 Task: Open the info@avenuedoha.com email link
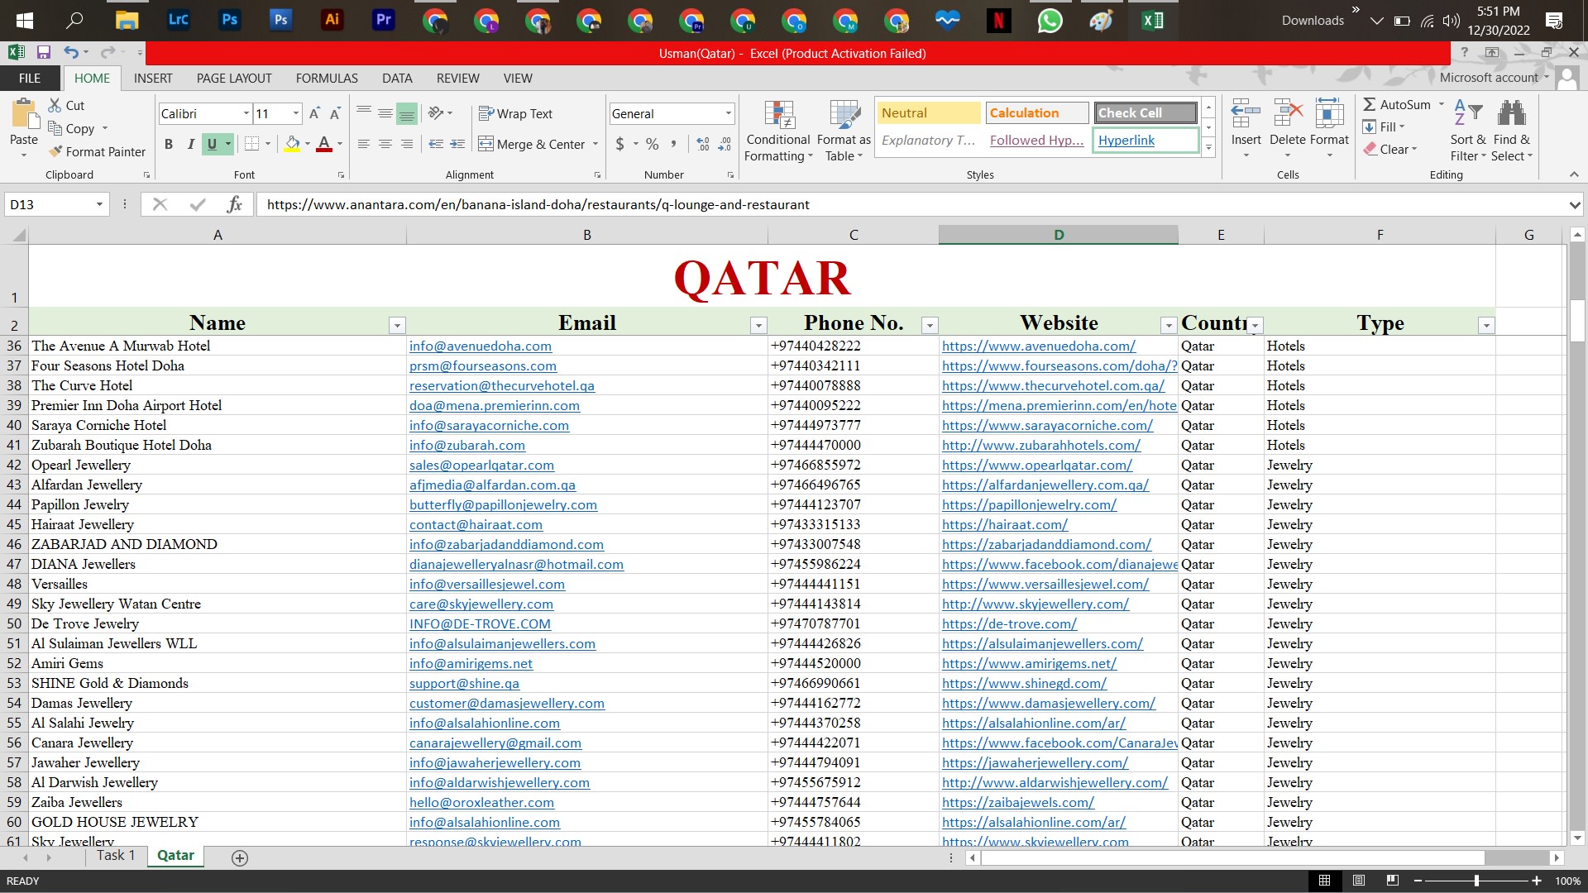(x=481, y=346)
